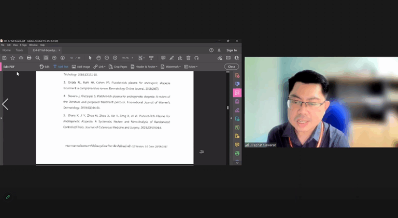Image resolution: width=398 pixels, height=218 pixels.
Task: Click the highlight pen icon
Action: tap(172, 58)
